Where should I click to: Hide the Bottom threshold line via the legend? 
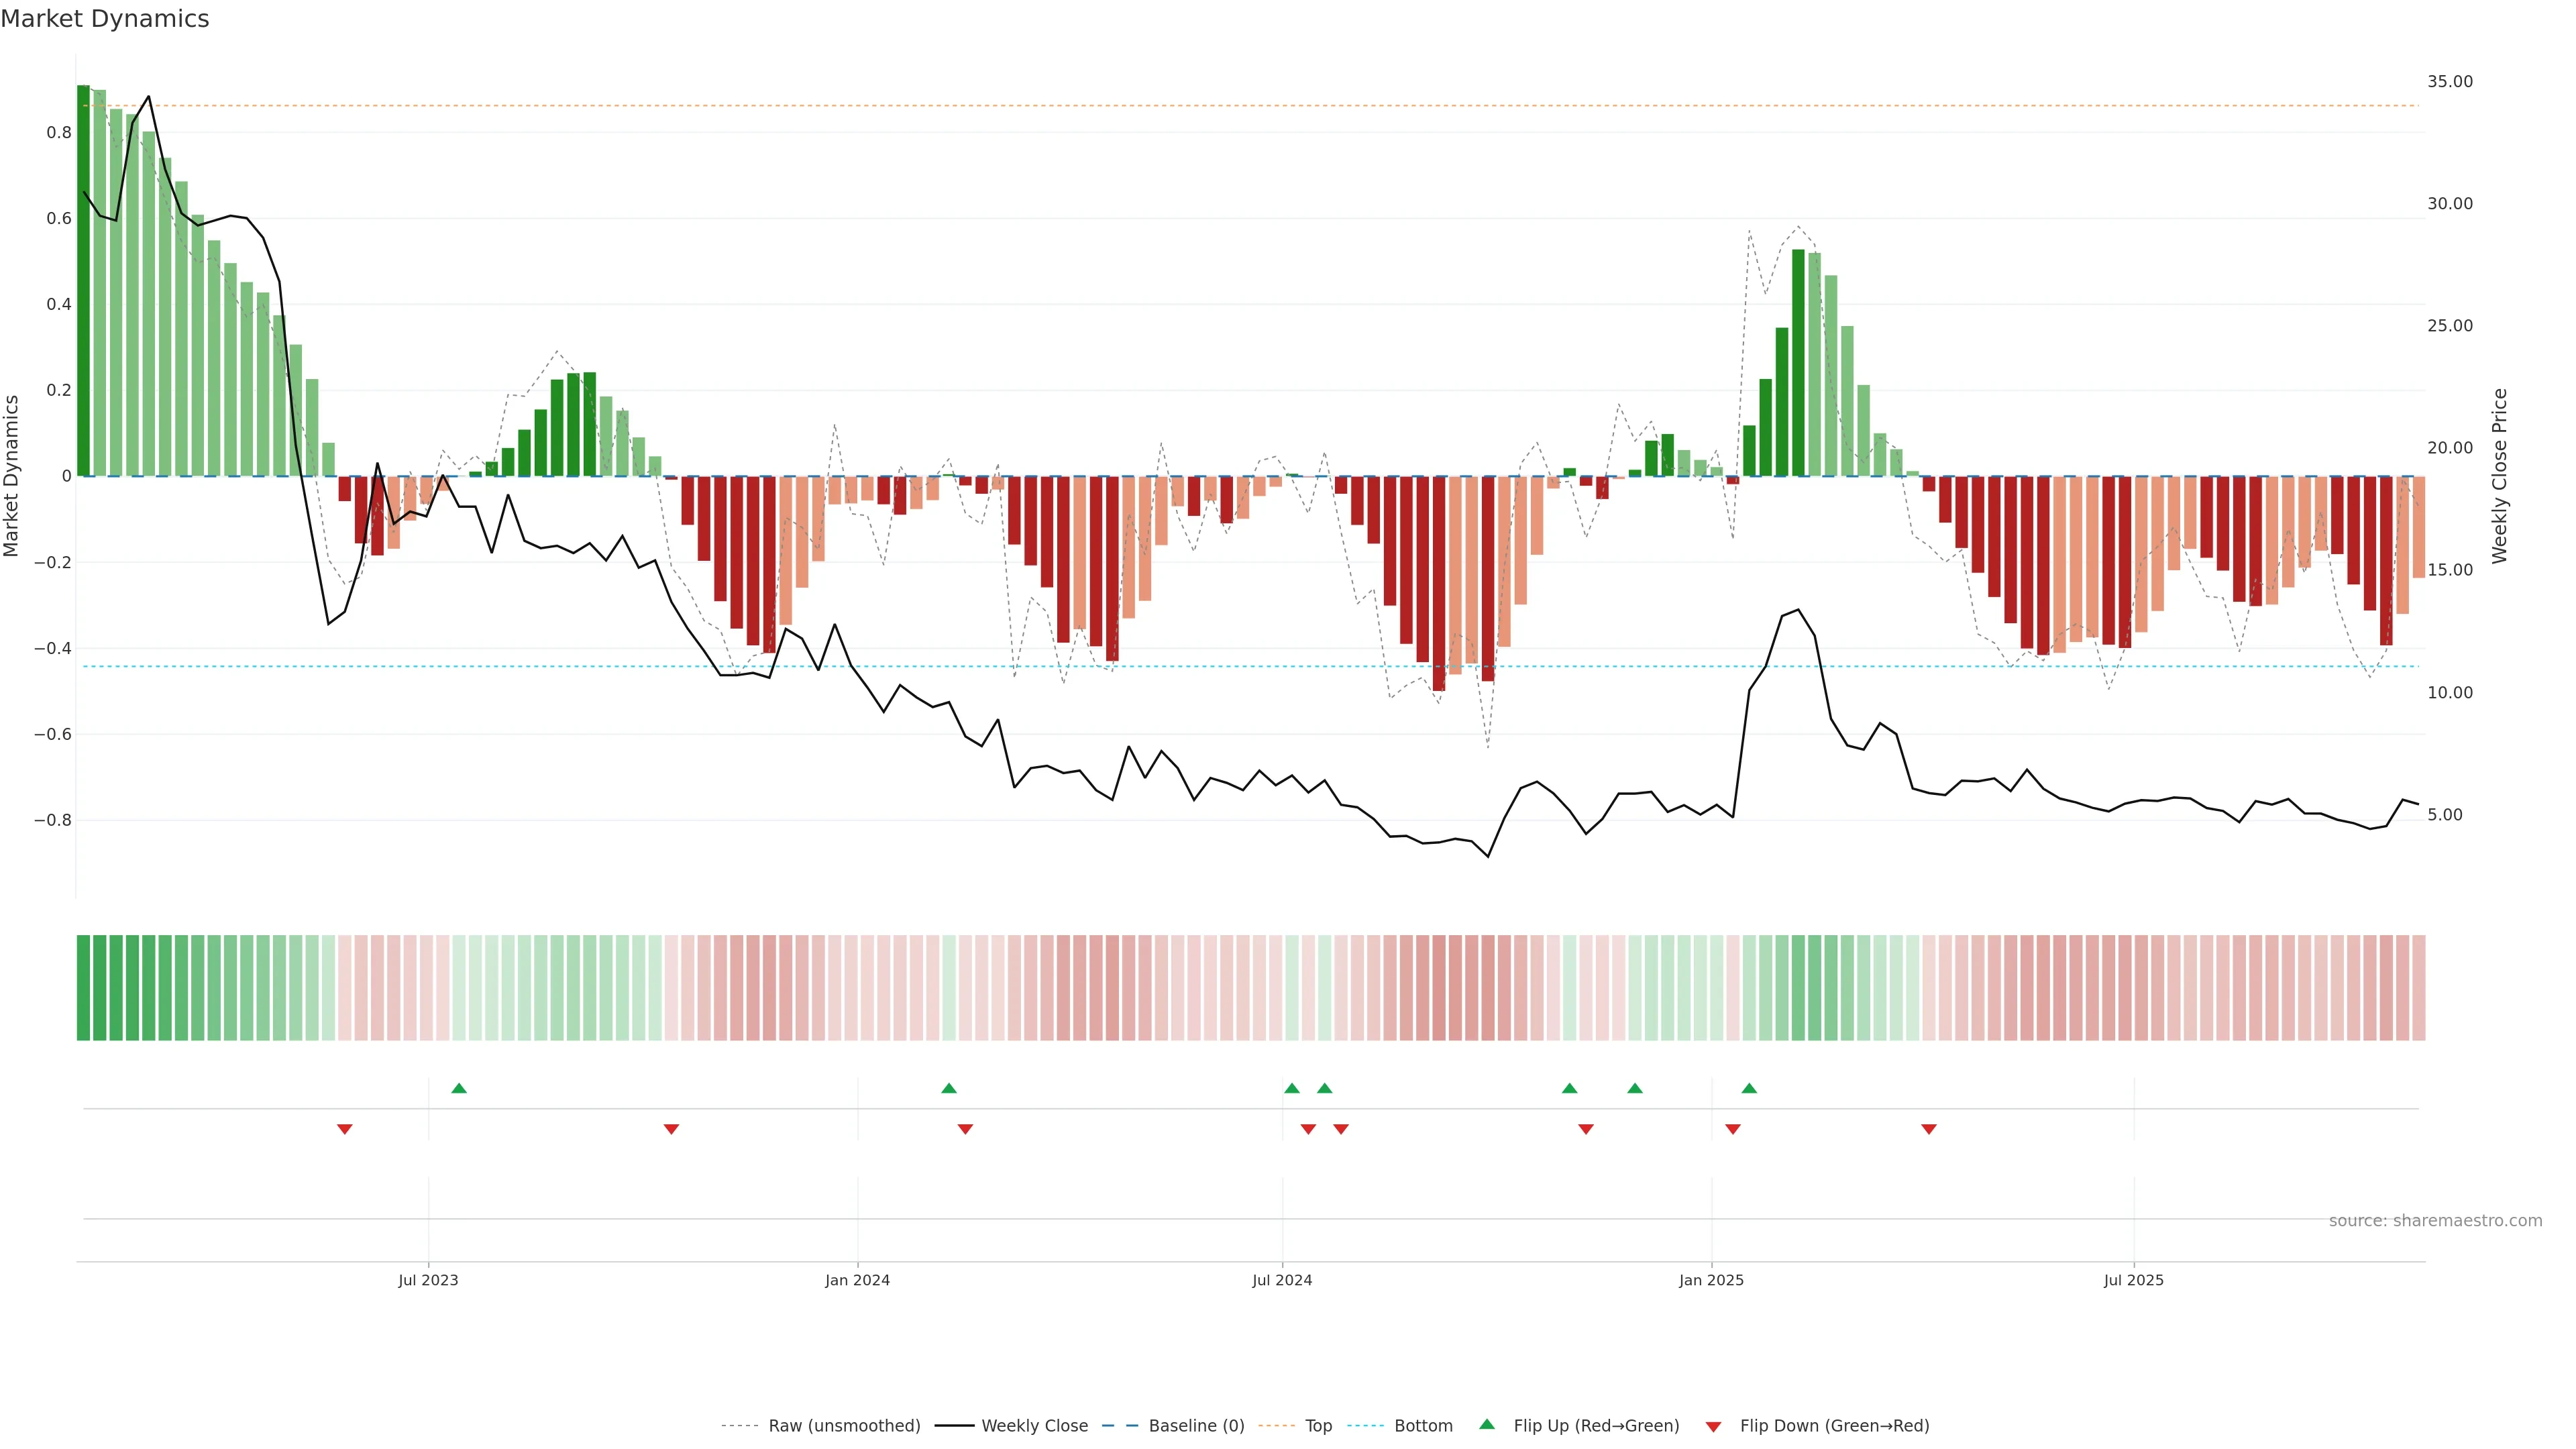click(1423, 1426)
